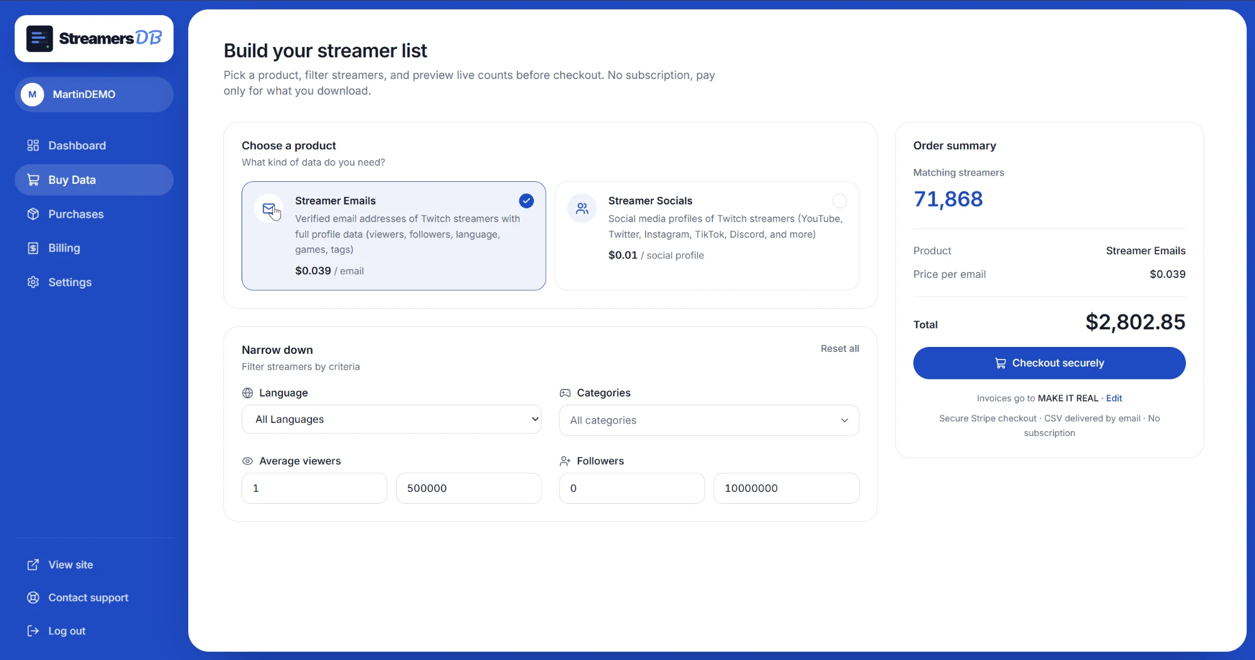Open the Dashboard menu item
The width and height of the screenshot is (1255, 660).
(x=94, y=146)
